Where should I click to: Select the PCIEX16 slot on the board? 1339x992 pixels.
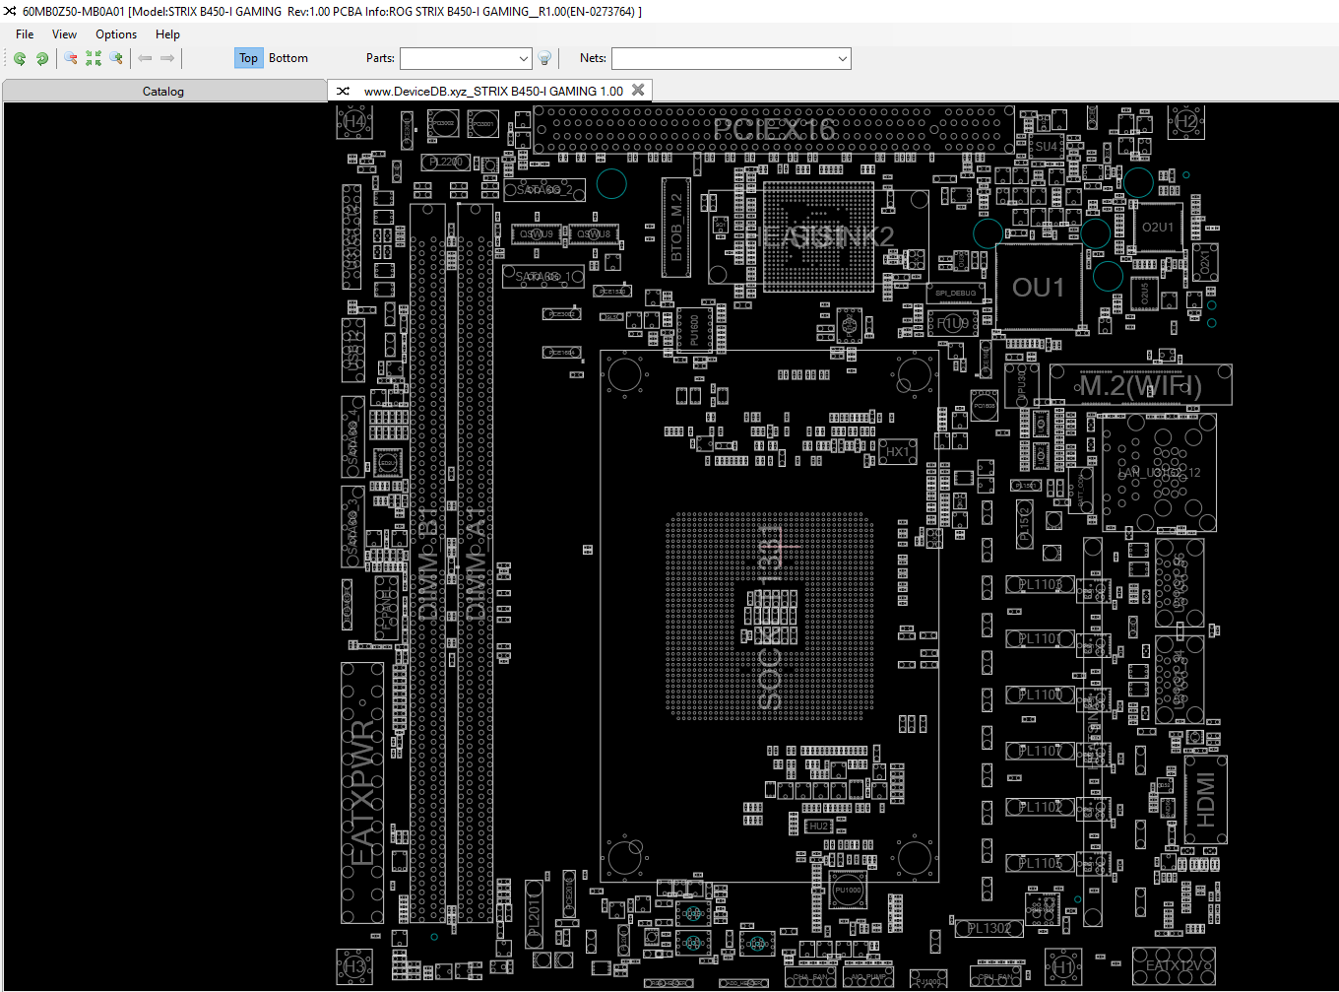(774, 129)
